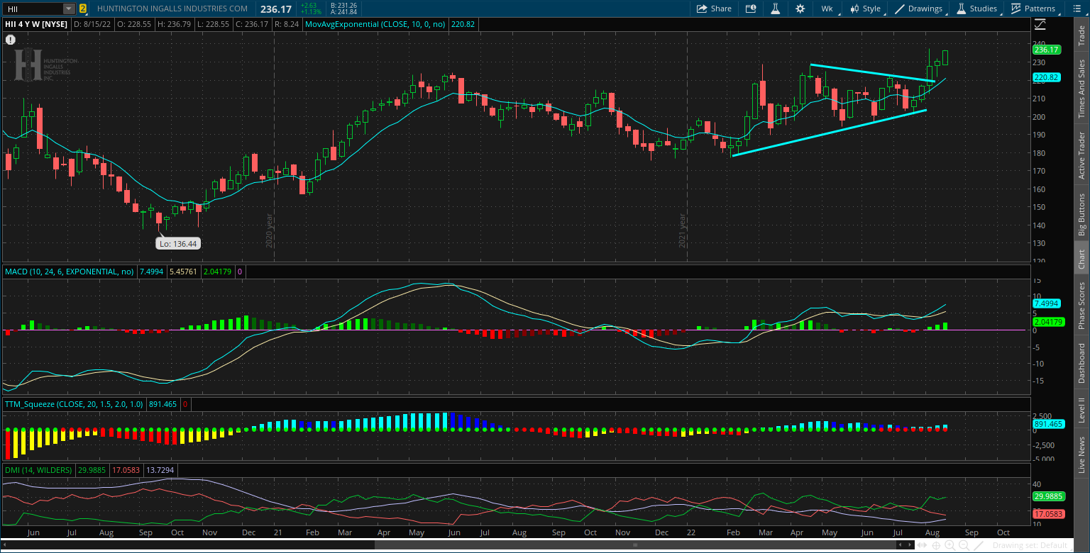Click the upper cyan trendline drawing
The width and height of the screenshot is (1090, 553).
point(873,72)
